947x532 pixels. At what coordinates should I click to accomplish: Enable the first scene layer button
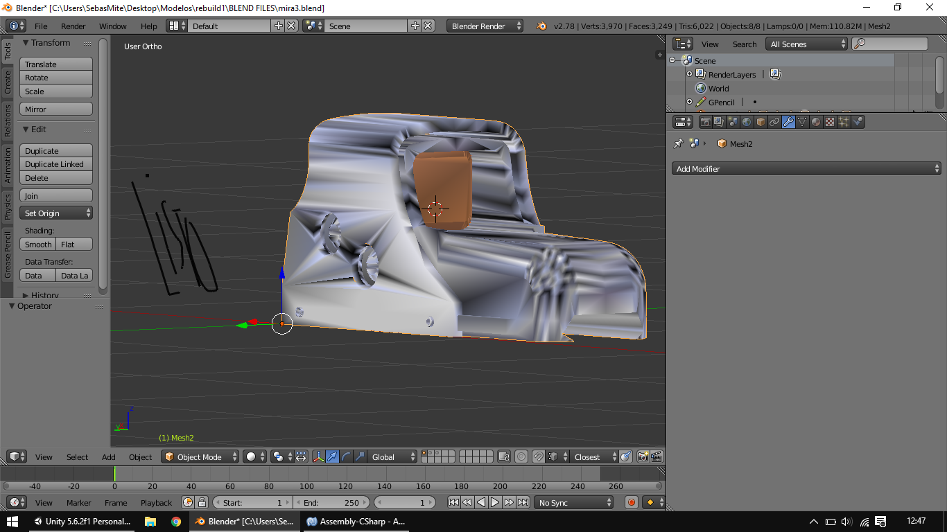[425, 453]
